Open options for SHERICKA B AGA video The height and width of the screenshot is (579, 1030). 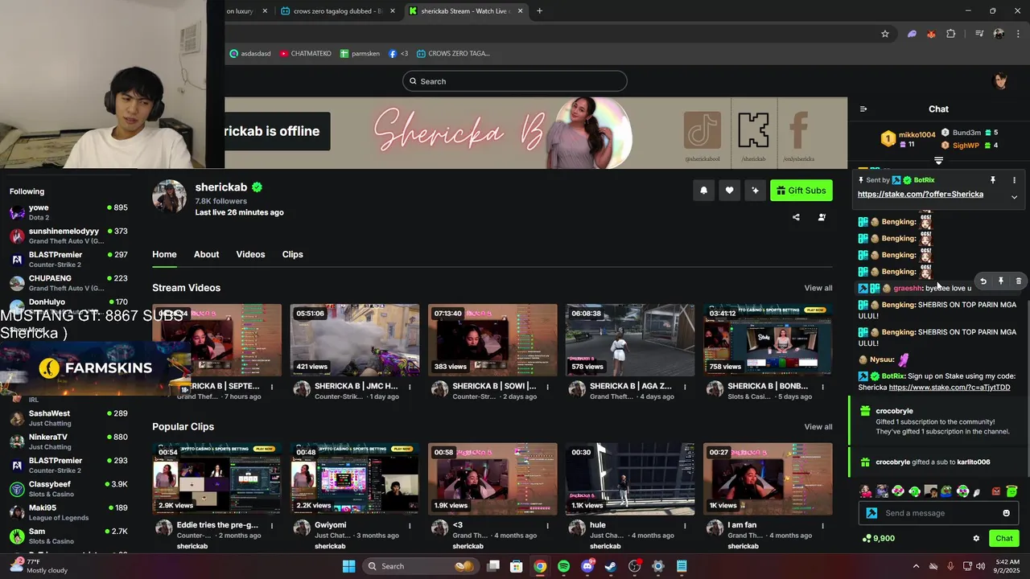[x=685, y=387]
